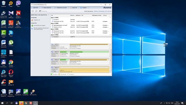This screenshot has height=105, width=186.
Task: Open the Управление дисками menu
Action: coord(62,8)
